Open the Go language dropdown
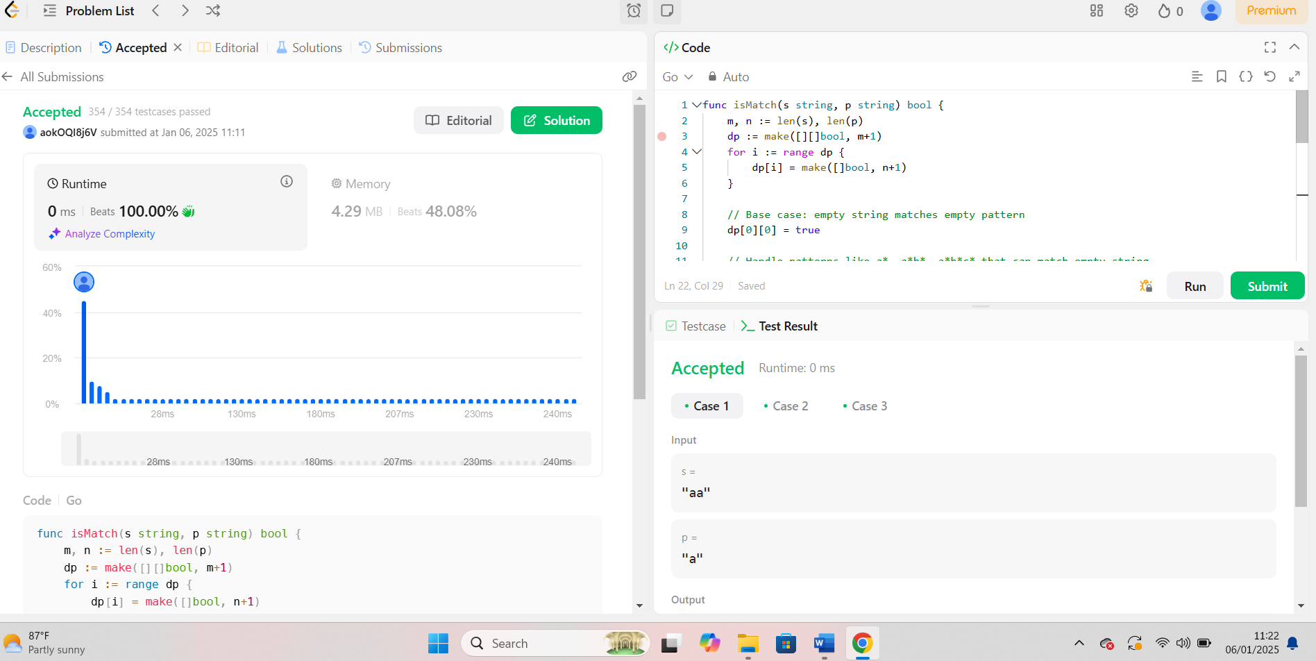 click(x=677, y=76)
